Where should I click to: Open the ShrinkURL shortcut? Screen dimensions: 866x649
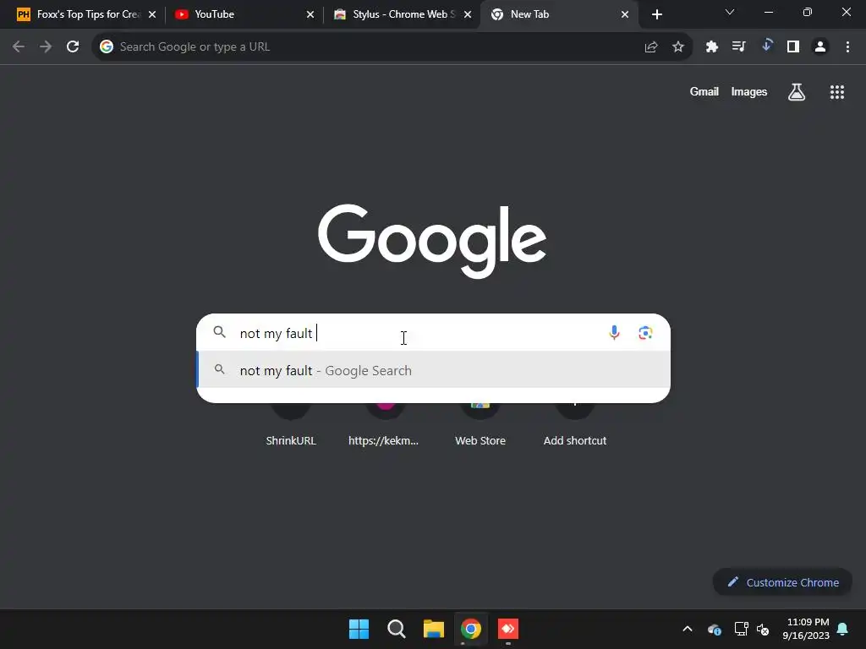pyautogui.click(x=291, y=425)
